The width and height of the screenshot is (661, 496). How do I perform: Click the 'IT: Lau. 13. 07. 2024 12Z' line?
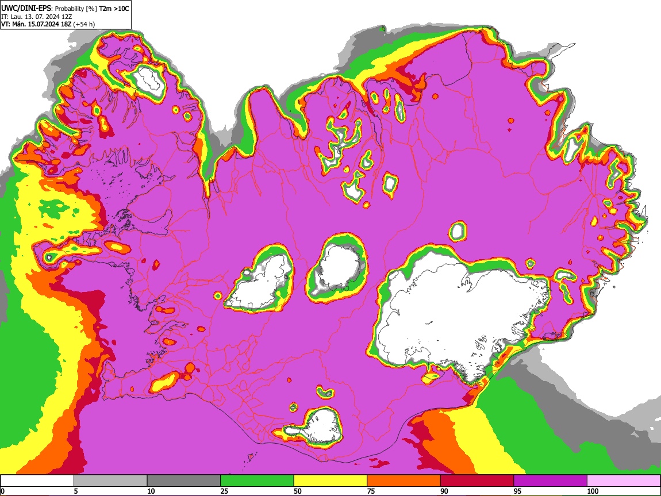click(x=37, y=17)
